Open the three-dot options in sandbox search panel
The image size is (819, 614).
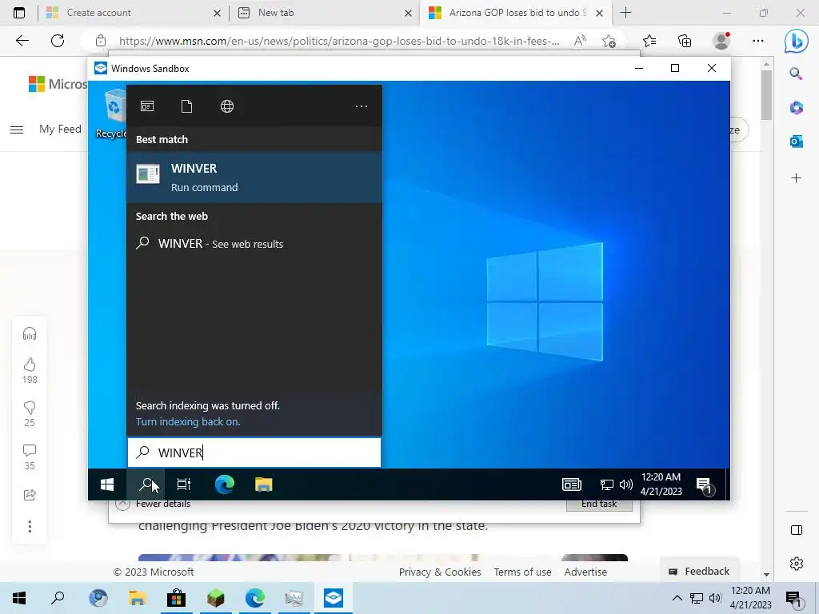[362, 106]
